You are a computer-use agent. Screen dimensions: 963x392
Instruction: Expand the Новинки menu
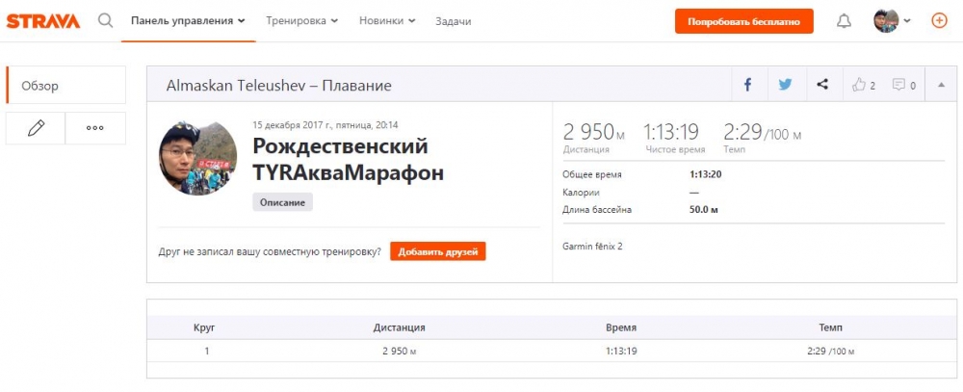coord(387,20)
